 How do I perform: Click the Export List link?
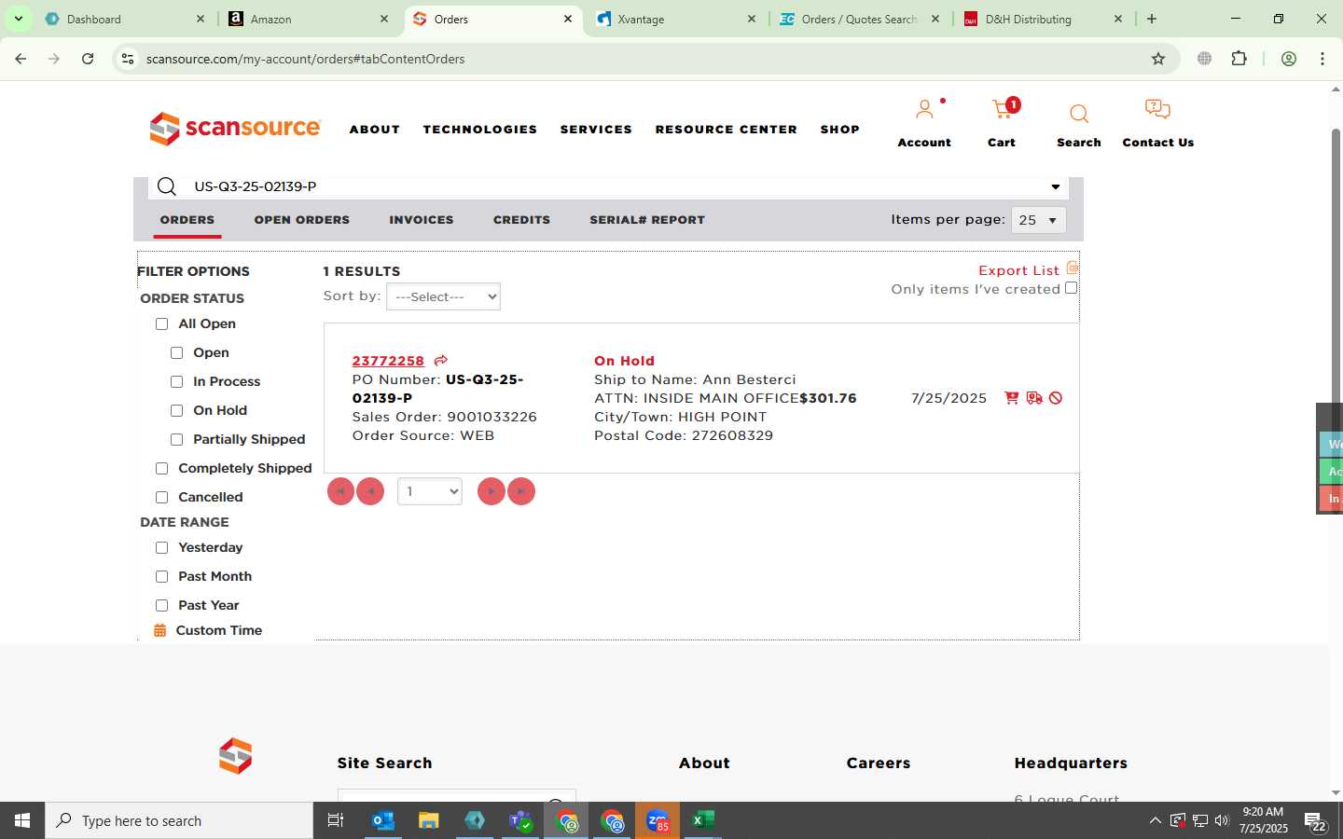click(x=1018, y=270)
